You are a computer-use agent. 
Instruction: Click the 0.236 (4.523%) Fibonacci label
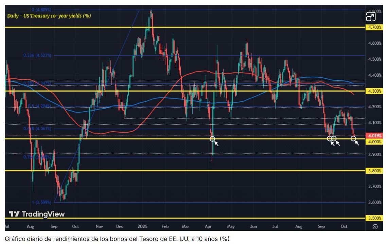(x=37, y=55)
